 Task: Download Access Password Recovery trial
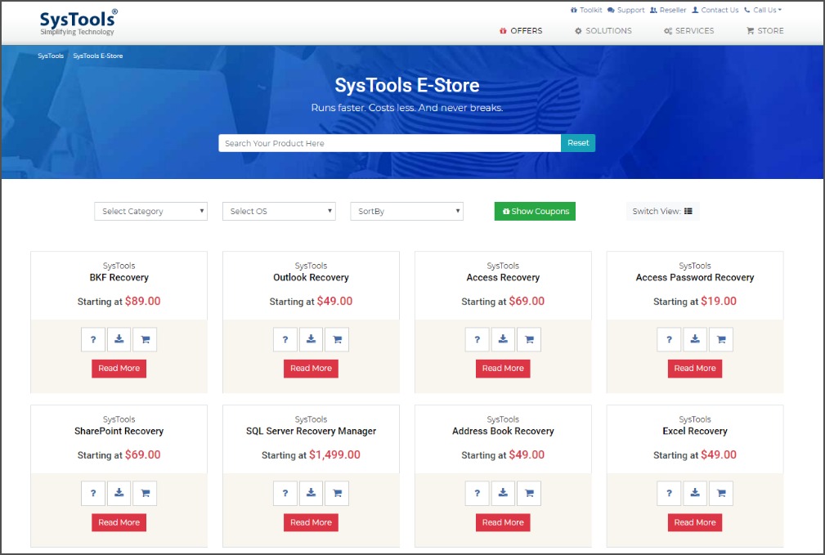[695, 339]
